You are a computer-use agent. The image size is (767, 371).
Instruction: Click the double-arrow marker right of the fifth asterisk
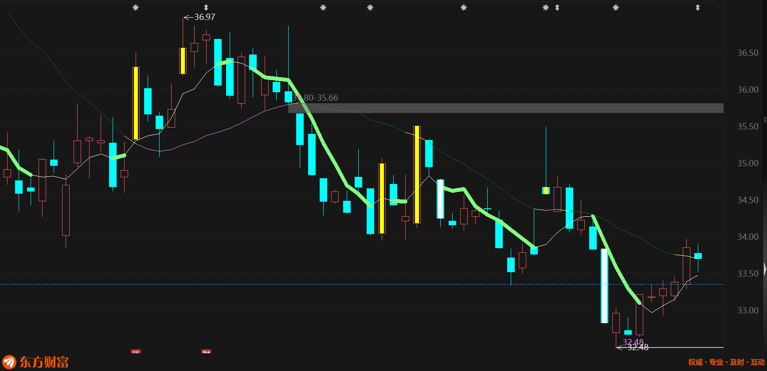click(x=557, y=8)
